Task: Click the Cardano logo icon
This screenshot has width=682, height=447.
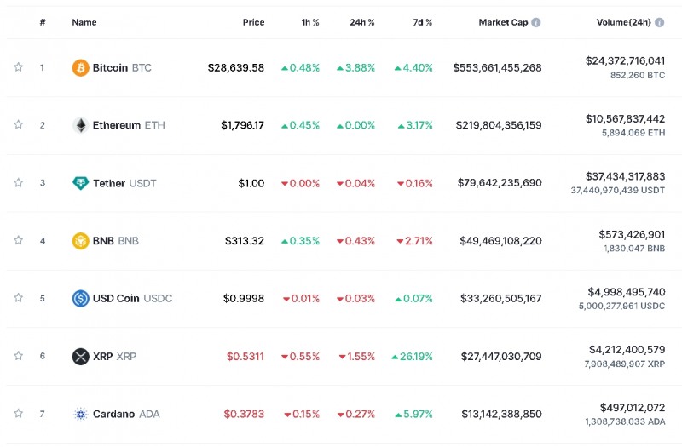Action: click(x=80, y=415)
